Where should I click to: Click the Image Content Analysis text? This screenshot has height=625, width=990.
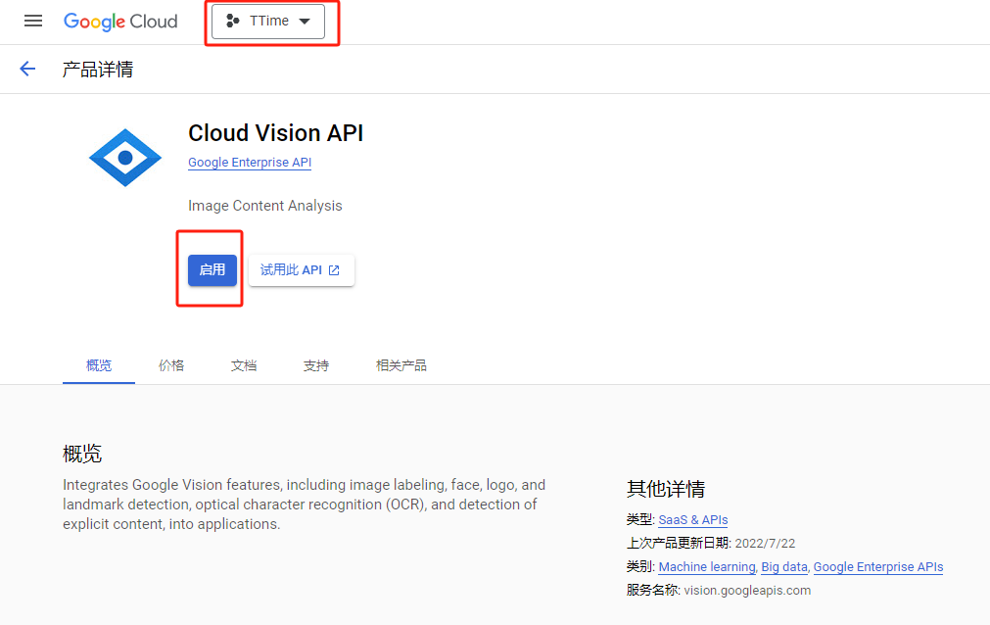click(x=264, y=206)
